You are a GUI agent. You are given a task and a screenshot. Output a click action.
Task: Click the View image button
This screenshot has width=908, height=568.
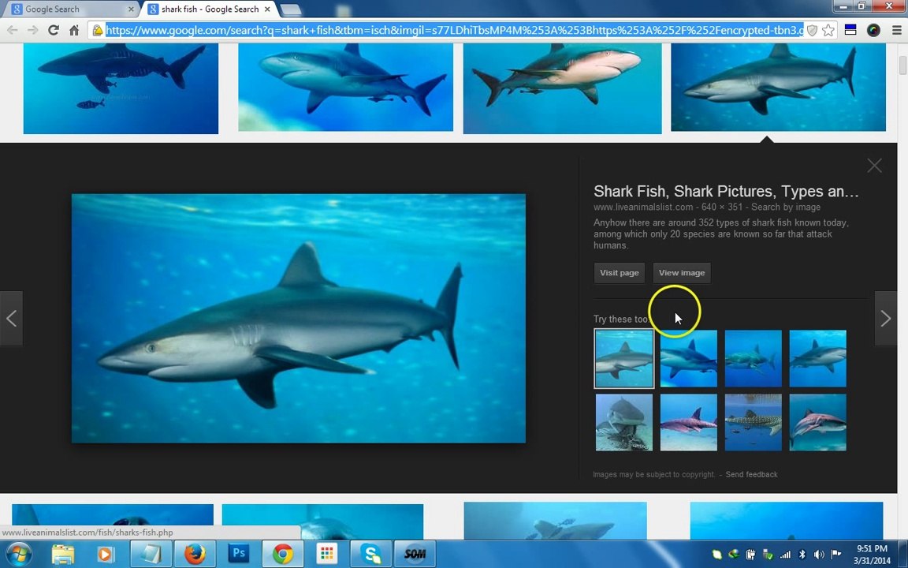tap(682, 273)
